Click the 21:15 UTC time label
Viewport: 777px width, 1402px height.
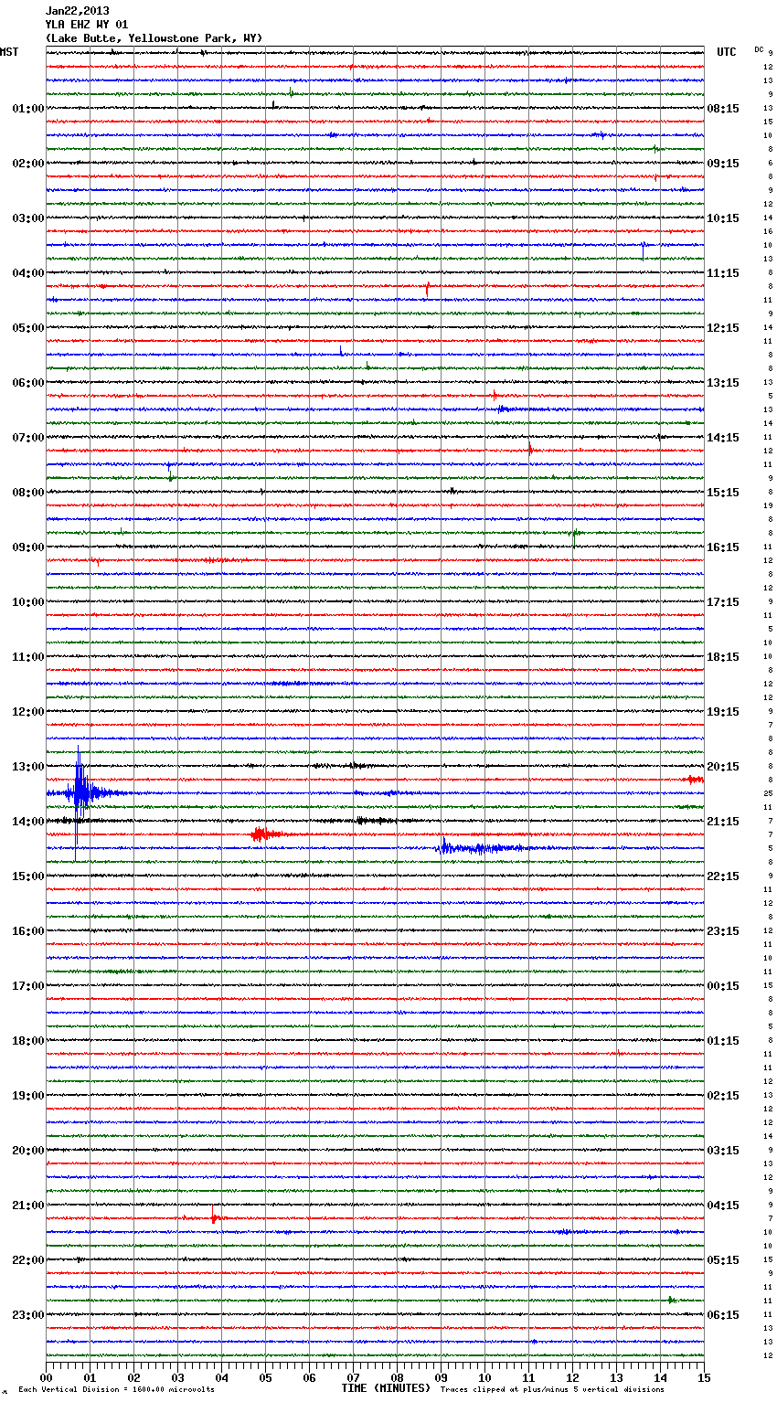pos(723,822)
